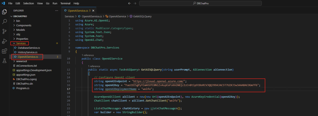
Task: Expand the wwwroot folder
Action: [35, 61]
